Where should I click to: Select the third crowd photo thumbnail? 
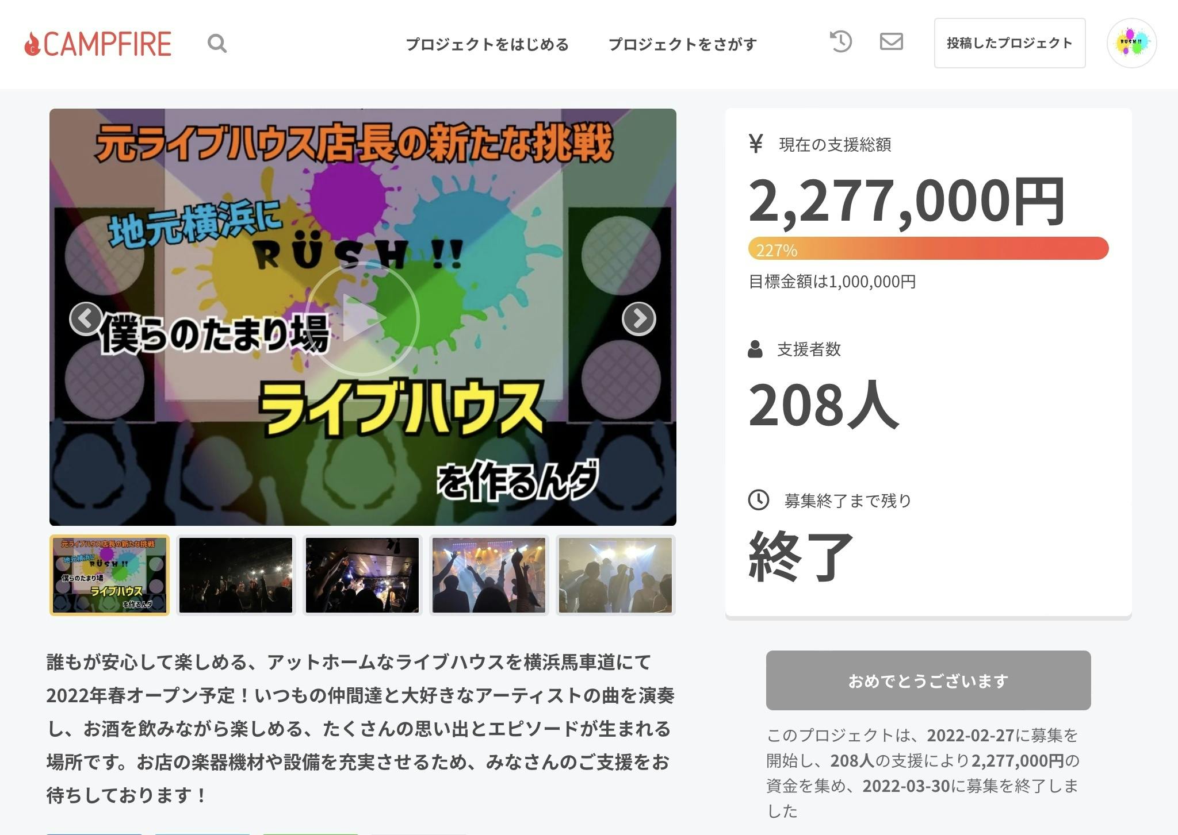pos(362,575)
